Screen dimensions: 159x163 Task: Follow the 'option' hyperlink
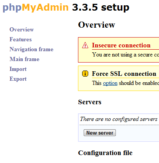pos(110,83)
